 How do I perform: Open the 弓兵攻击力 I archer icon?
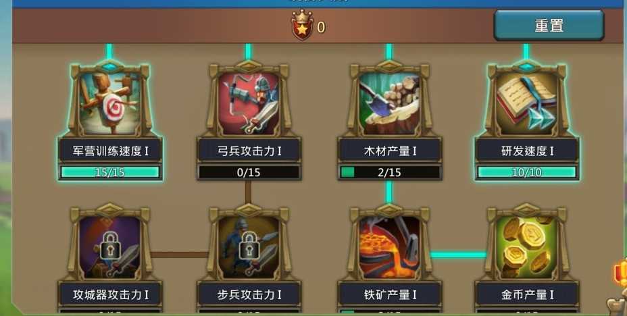pyautogui.click(x=249, y=103)
